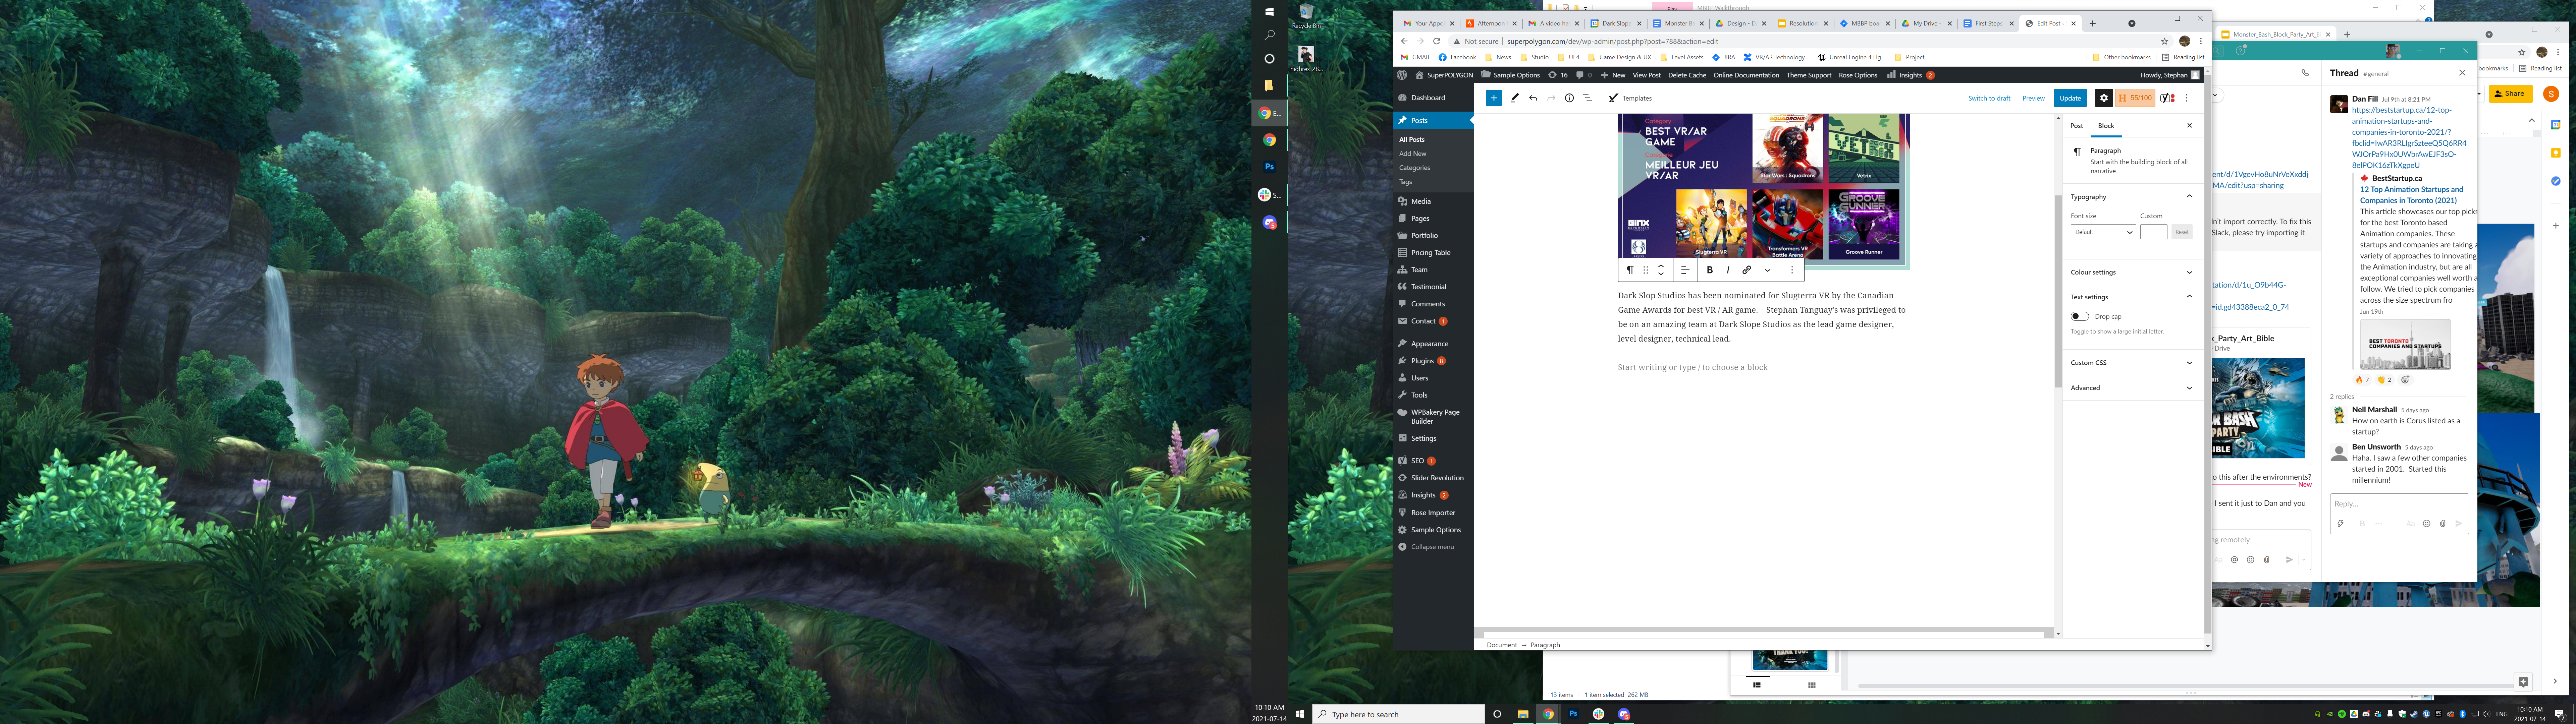Click the custom font size input
2576x724 pixels.
(2154, 232)
